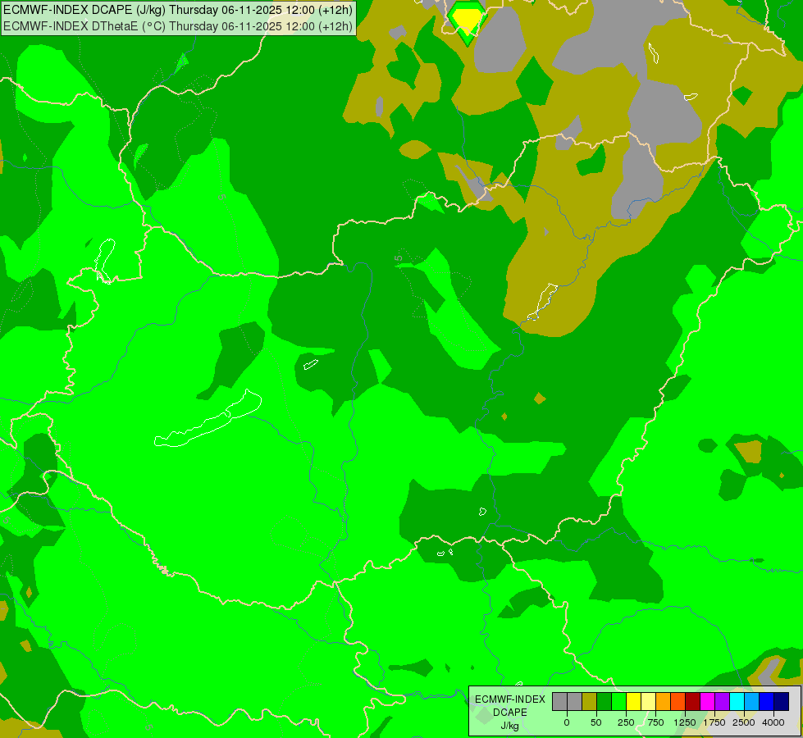Select the pale yellow legend swatch
This screenshot has width=803, height=738.
click(648, 702)
